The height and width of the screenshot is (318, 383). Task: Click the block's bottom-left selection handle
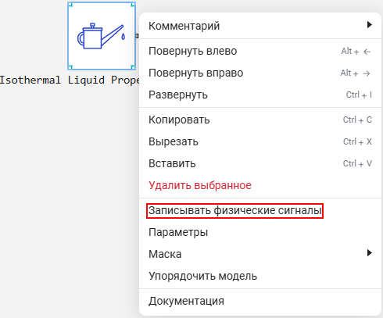tap(70, 67)
